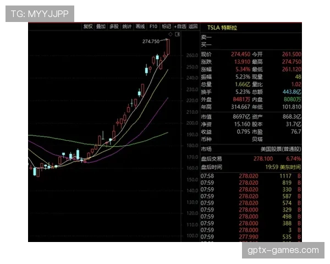Click the 净资 value 15.160
Screen dimensions: 330x264
coord(242,124)
